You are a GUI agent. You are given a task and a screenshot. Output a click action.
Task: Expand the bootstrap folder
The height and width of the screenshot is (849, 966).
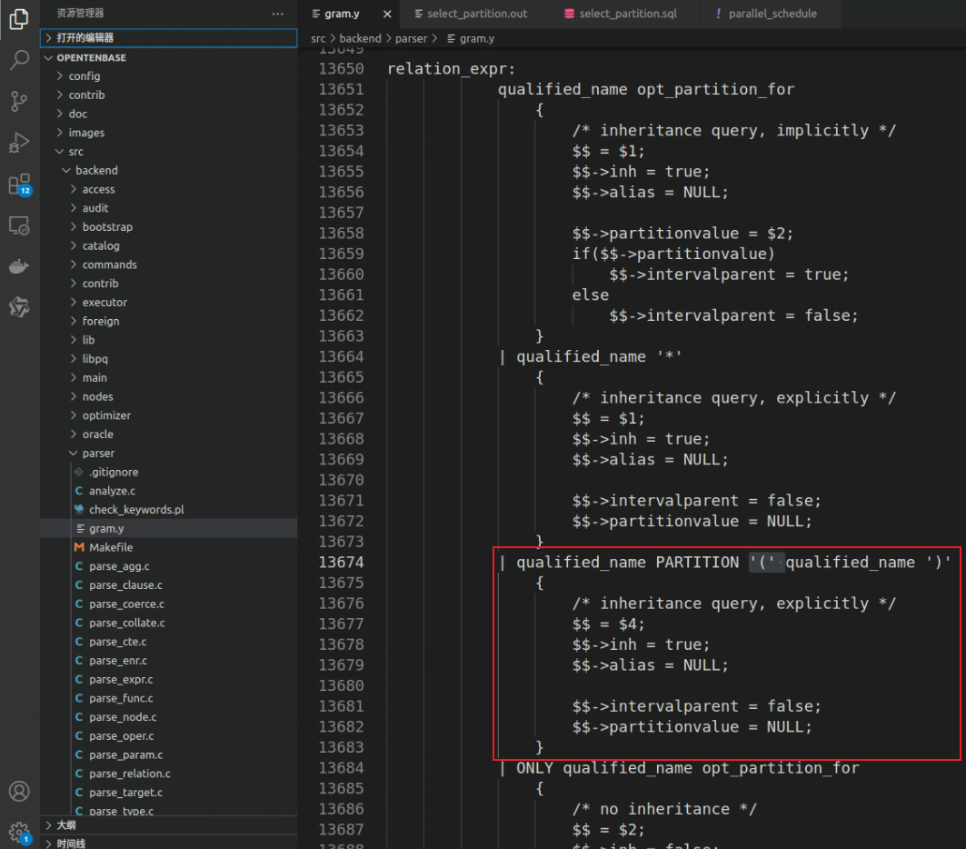click(x=169, y=226)
